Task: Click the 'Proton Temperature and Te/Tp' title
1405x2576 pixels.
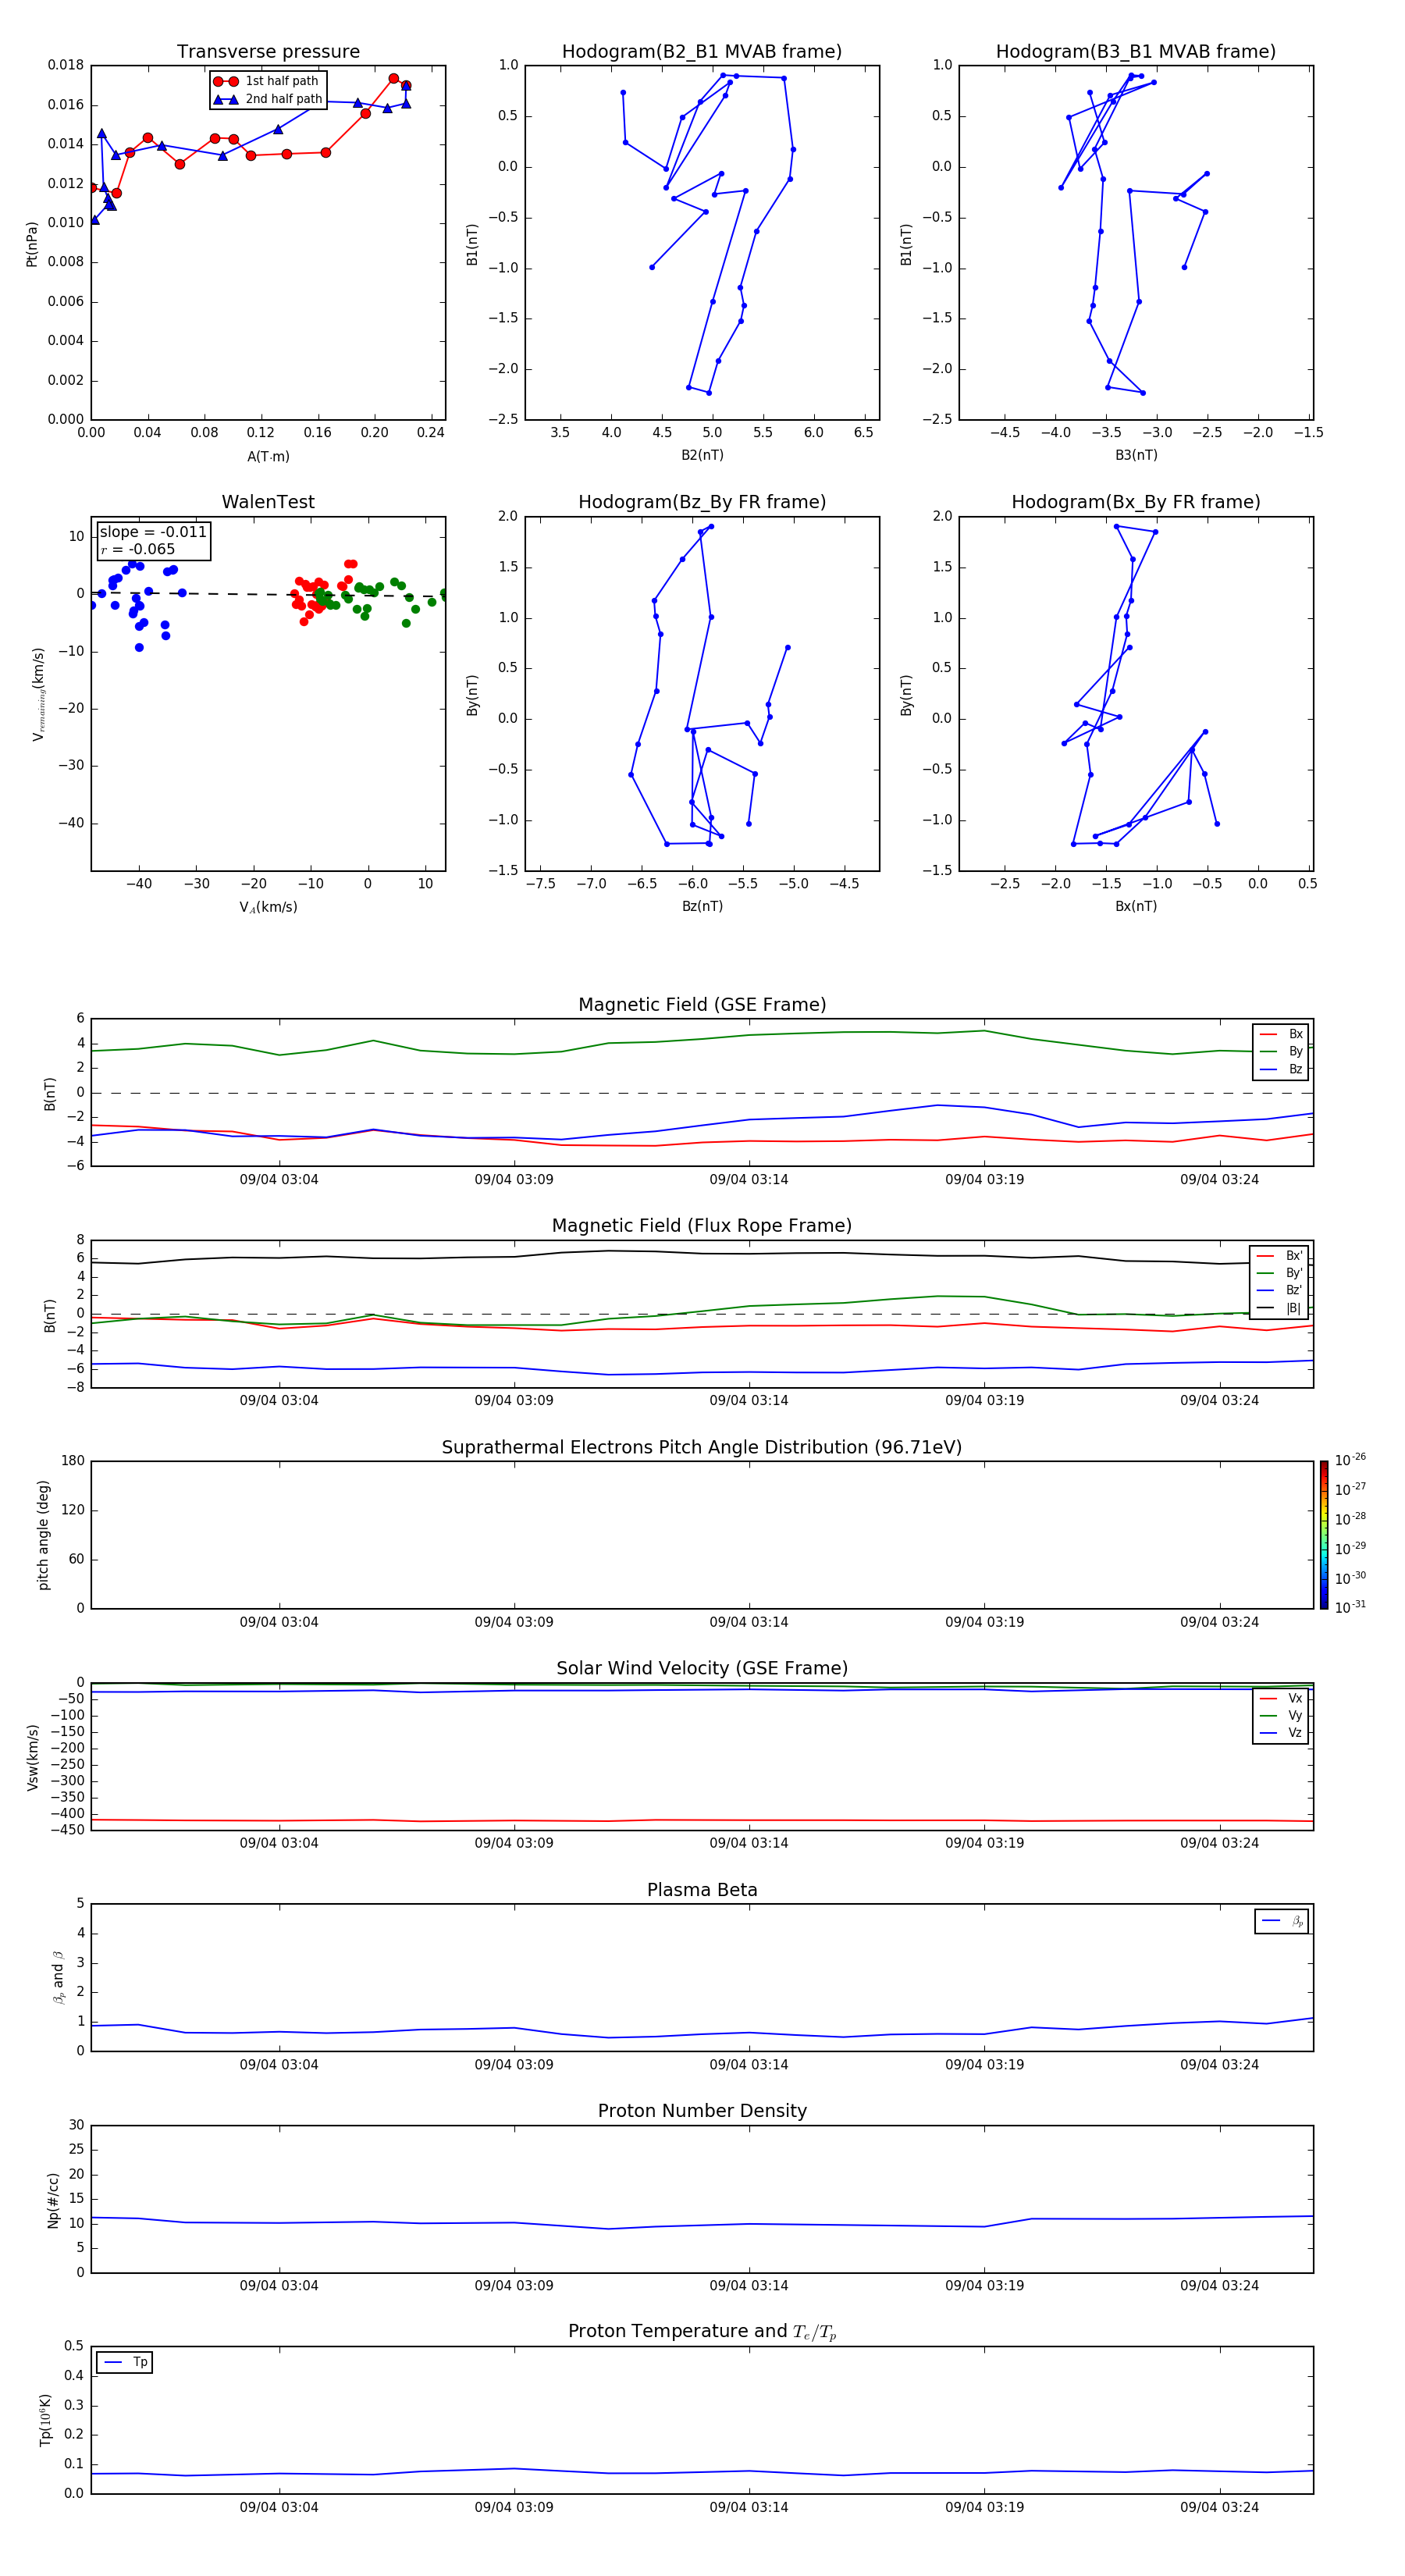Action: 702,2331
